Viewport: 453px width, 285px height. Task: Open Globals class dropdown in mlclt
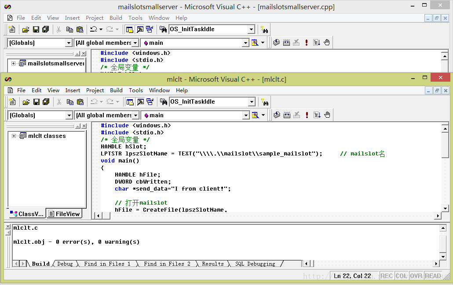pos(69,115)
